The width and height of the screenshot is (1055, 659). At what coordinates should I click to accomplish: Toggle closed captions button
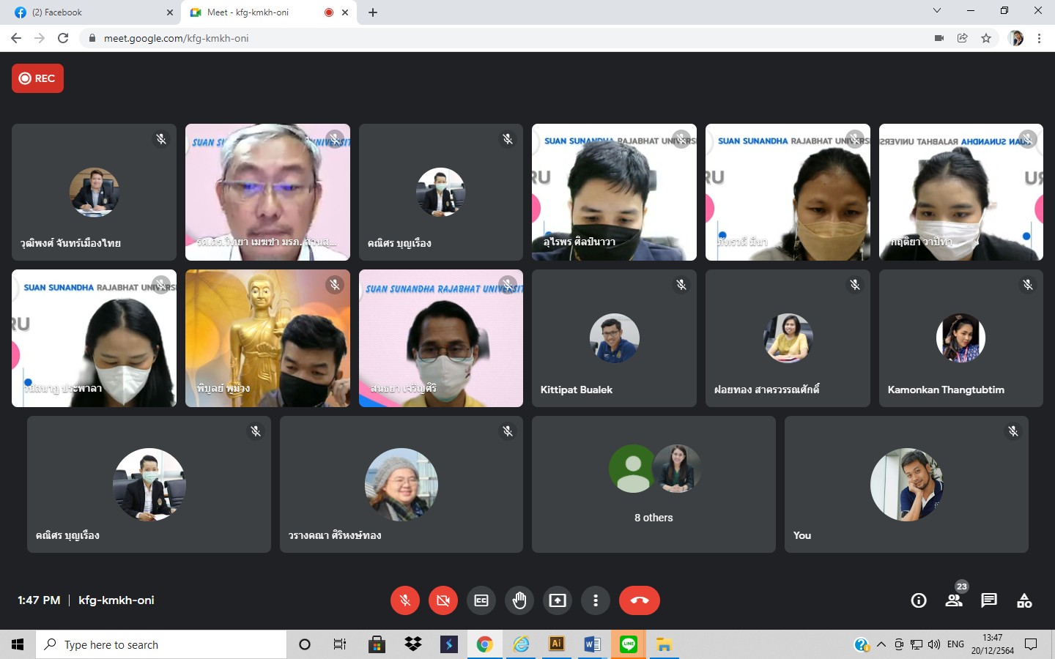481,600
